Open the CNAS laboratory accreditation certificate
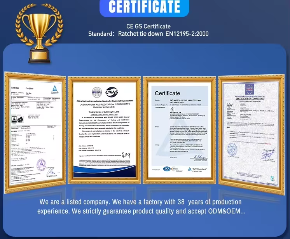This screenshot has height=239, width=290. pos(104,130)
